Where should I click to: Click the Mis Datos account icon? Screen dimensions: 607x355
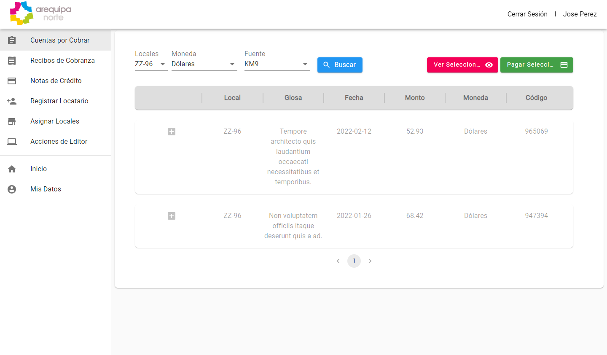click(x=12, y=189)
